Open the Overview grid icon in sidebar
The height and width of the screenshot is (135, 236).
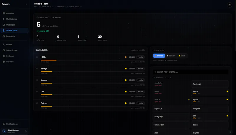tap(4, 13)
